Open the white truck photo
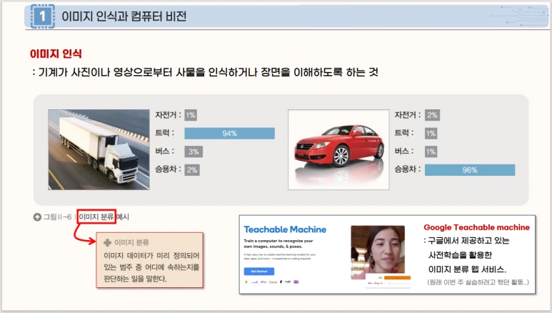 coord(99,149)
